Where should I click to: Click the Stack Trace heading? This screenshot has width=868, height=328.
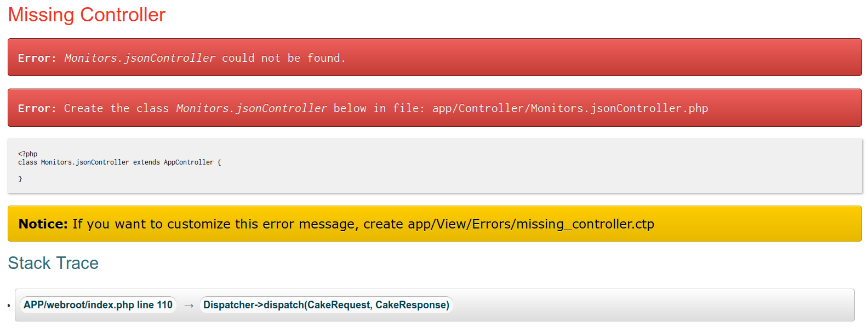pyautogui.click(x=53, y=263)
